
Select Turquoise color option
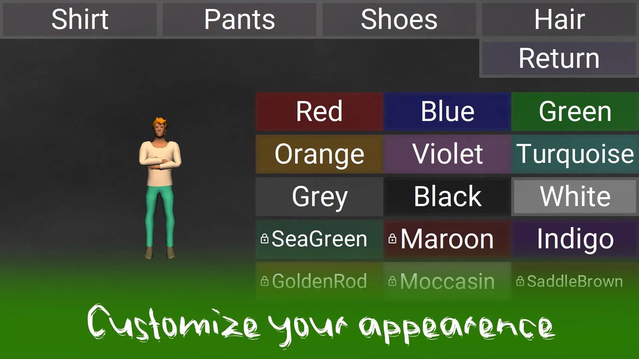coord(575,154)
